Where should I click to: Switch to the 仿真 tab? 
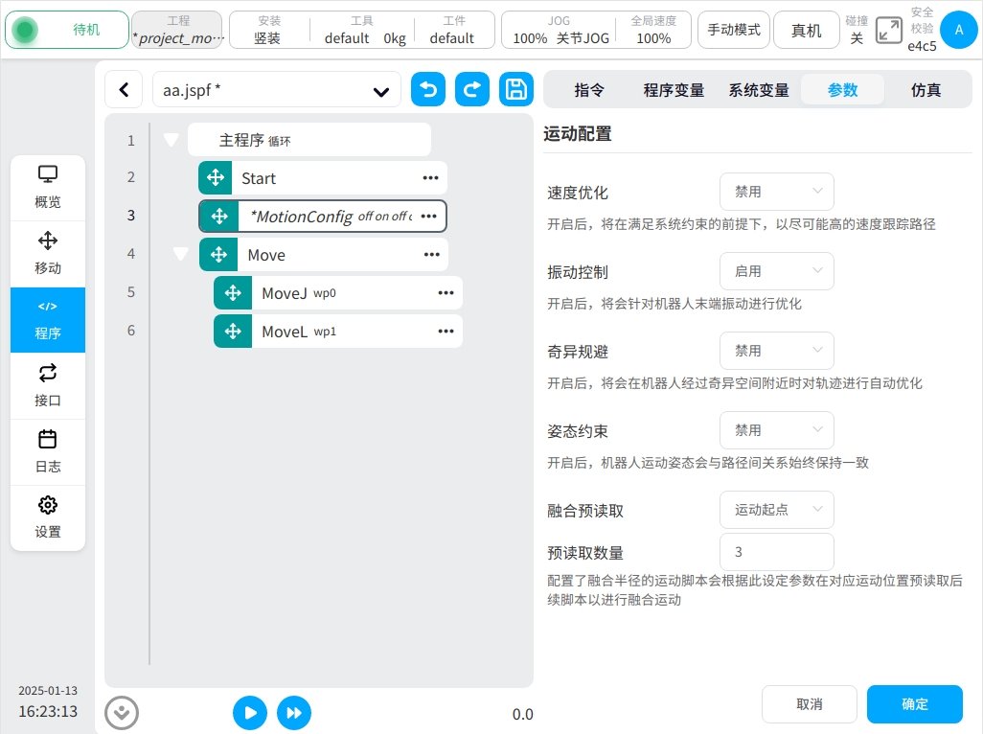(926, 90)
